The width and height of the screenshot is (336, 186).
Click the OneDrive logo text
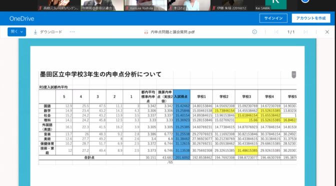click(21, 18)
